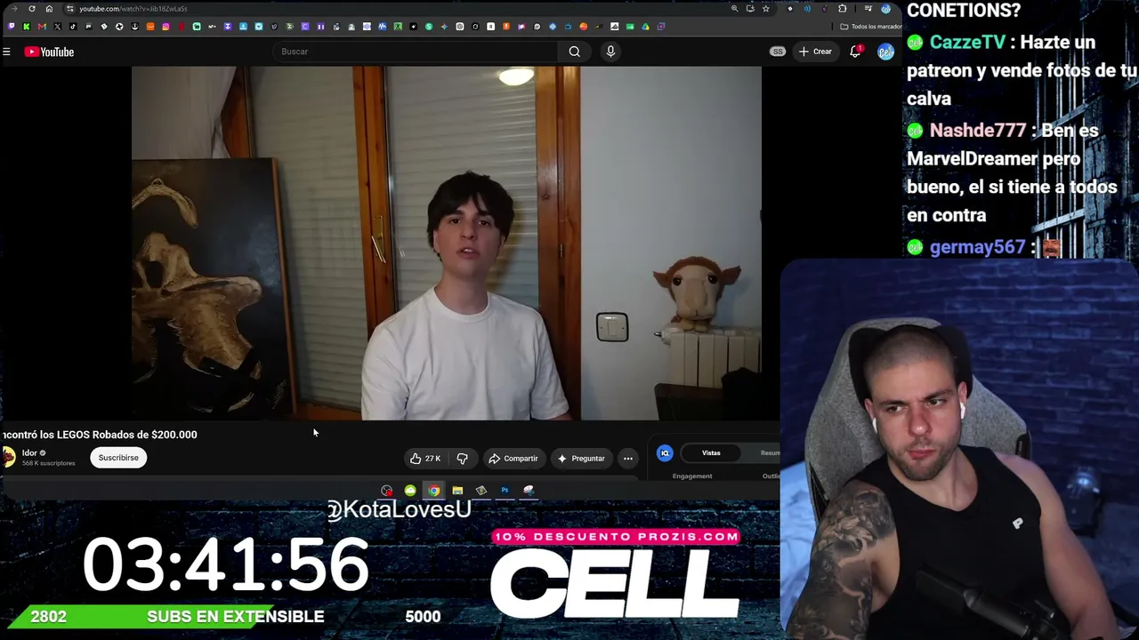This screenshot has width=1139, height=640.
Task: Open Photoshop from the taskbar
Action: (x=505, y=490)
